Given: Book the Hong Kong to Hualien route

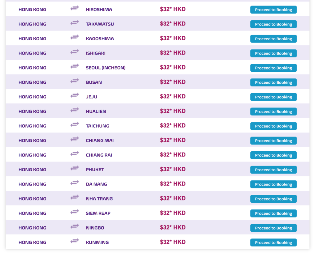Looking at the screenshot, I should pyautogui.click(x=273, y=112).
